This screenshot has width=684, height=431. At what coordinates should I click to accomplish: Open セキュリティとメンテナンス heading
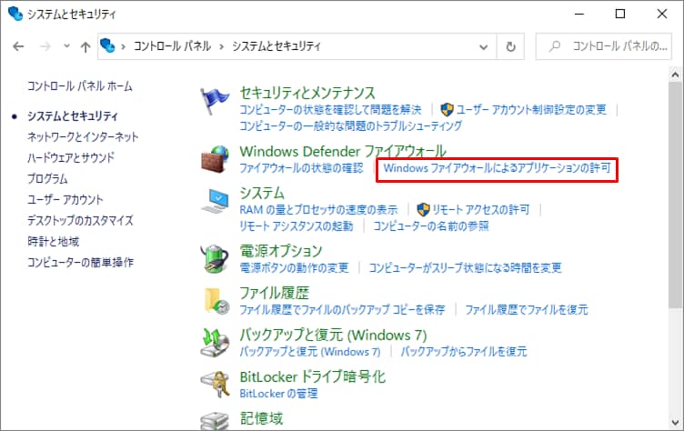(x=307, y=93)
